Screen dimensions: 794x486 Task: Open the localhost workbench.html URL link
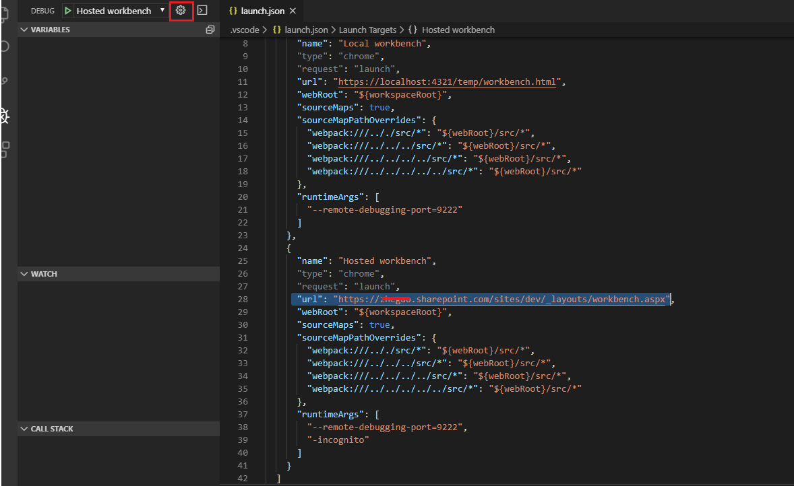[x=447, y=81]
